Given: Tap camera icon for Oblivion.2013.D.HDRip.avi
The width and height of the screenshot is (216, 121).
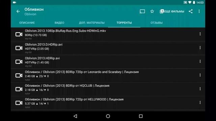Looking at the screenshot, I should (x=19, y=48).
